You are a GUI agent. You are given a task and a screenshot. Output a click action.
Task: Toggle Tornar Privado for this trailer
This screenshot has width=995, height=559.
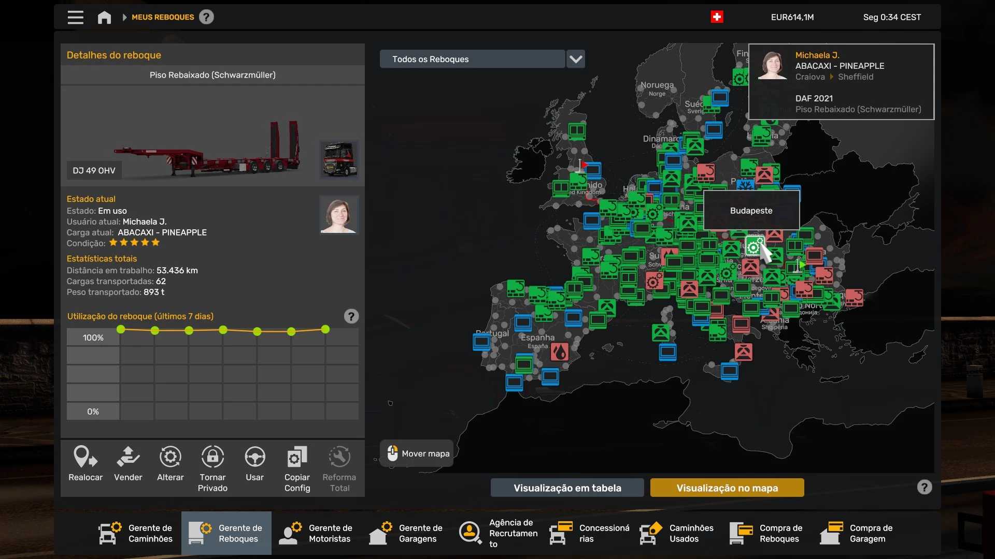[x=212, y=458]
